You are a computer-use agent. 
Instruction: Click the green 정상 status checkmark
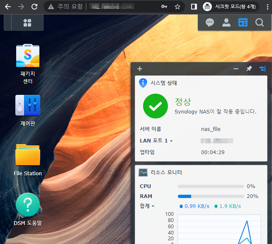click(155, 106)
